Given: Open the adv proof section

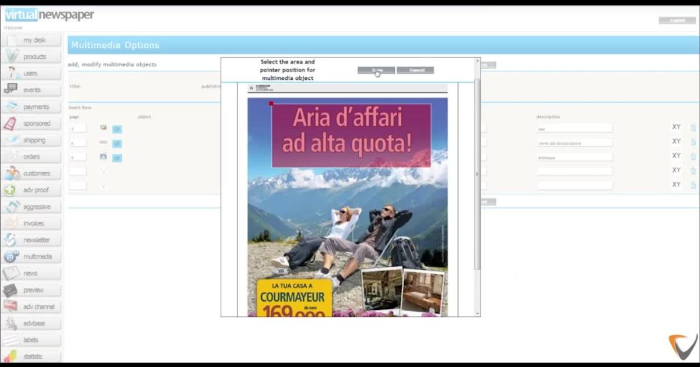Looking at the screenshot, I should tap(32, 190).
